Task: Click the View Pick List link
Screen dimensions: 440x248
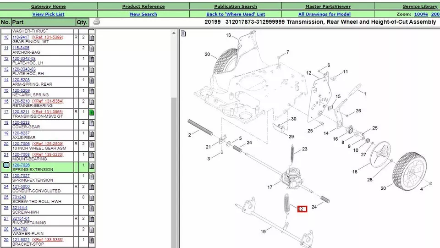Action: [48, 14]
